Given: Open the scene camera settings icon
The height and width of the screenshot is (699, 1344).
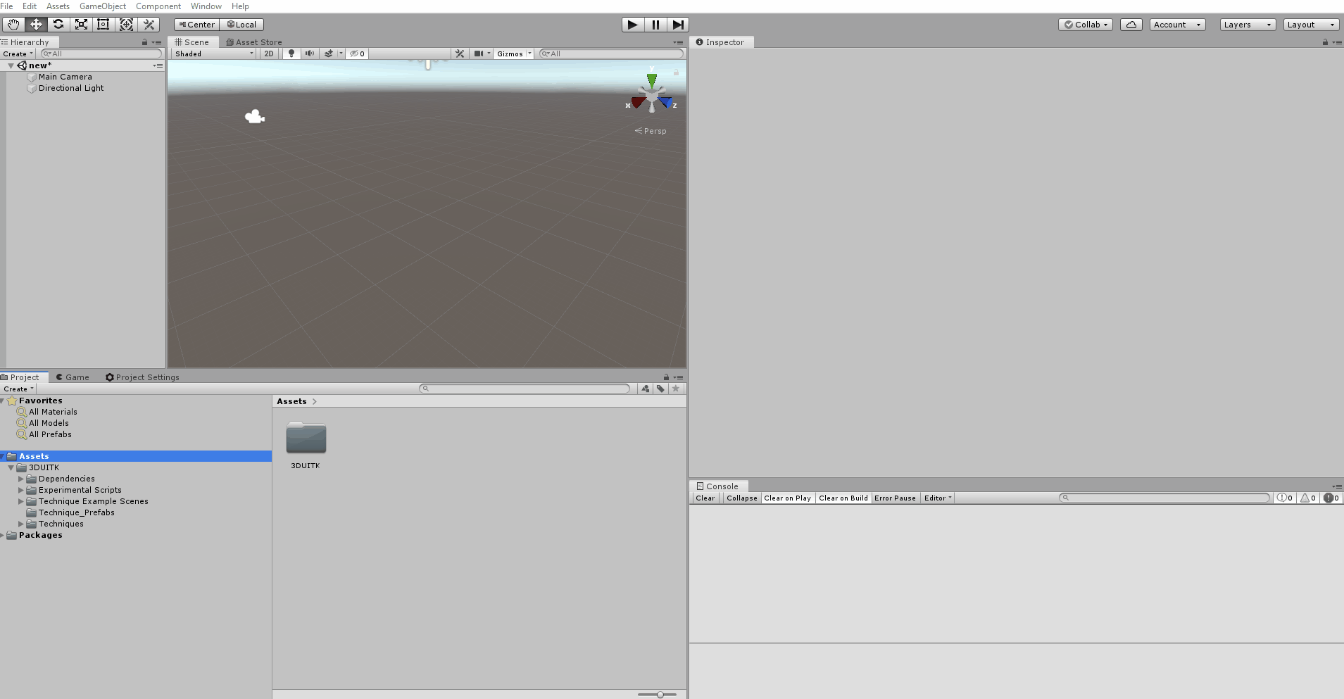Looking at the screenshot, I should [479, 53].
